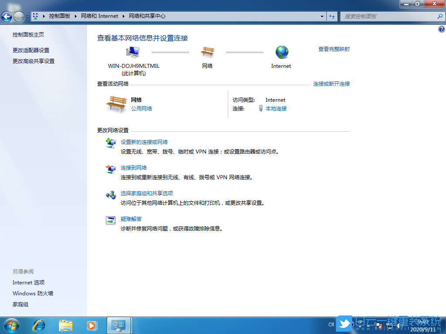Open the volume speaker icon in system tray

pos(399,325)
